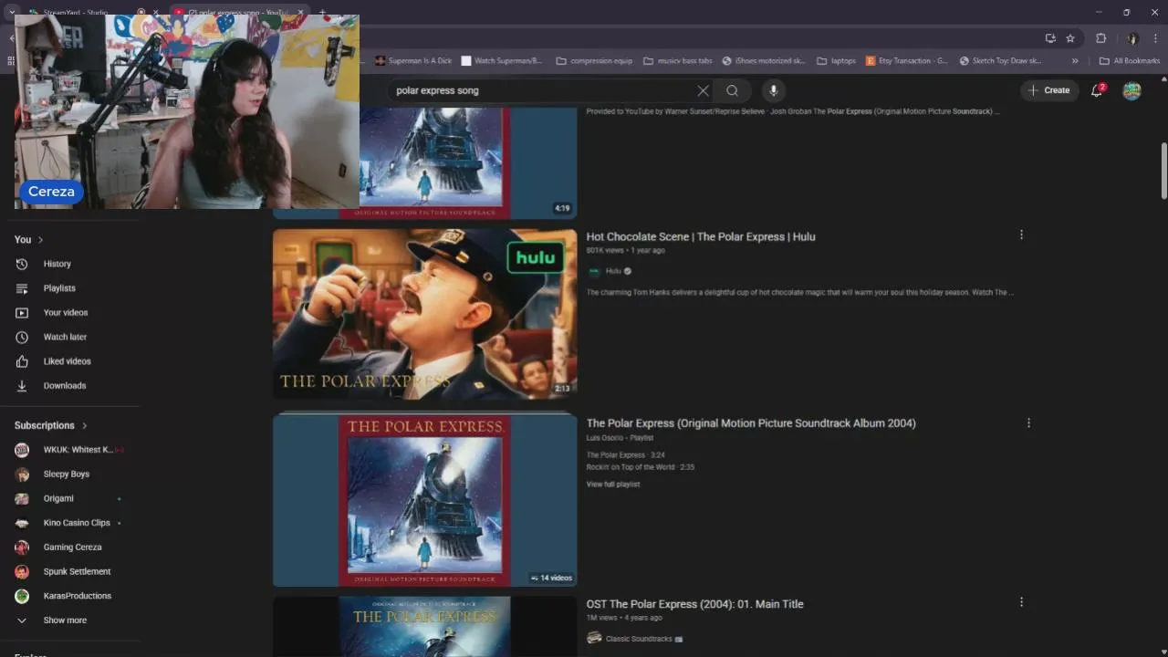The width and height of the screenshot is (1168, 657).
Task: Expand Show more subscriptions
Action: point(64,620)
